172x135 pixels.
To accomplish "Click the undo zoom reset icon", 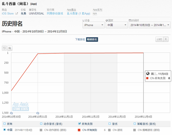I will 4,48.
